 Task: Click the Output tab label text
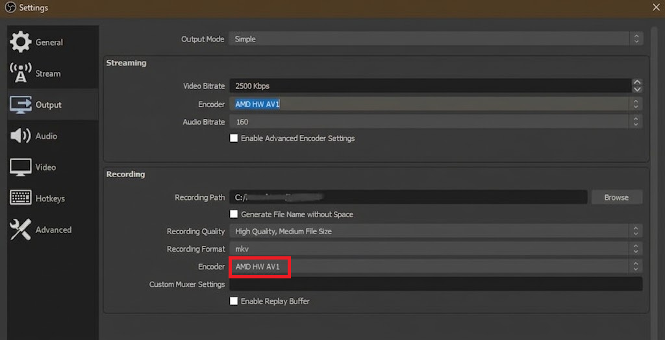click(x=48, y=104)
